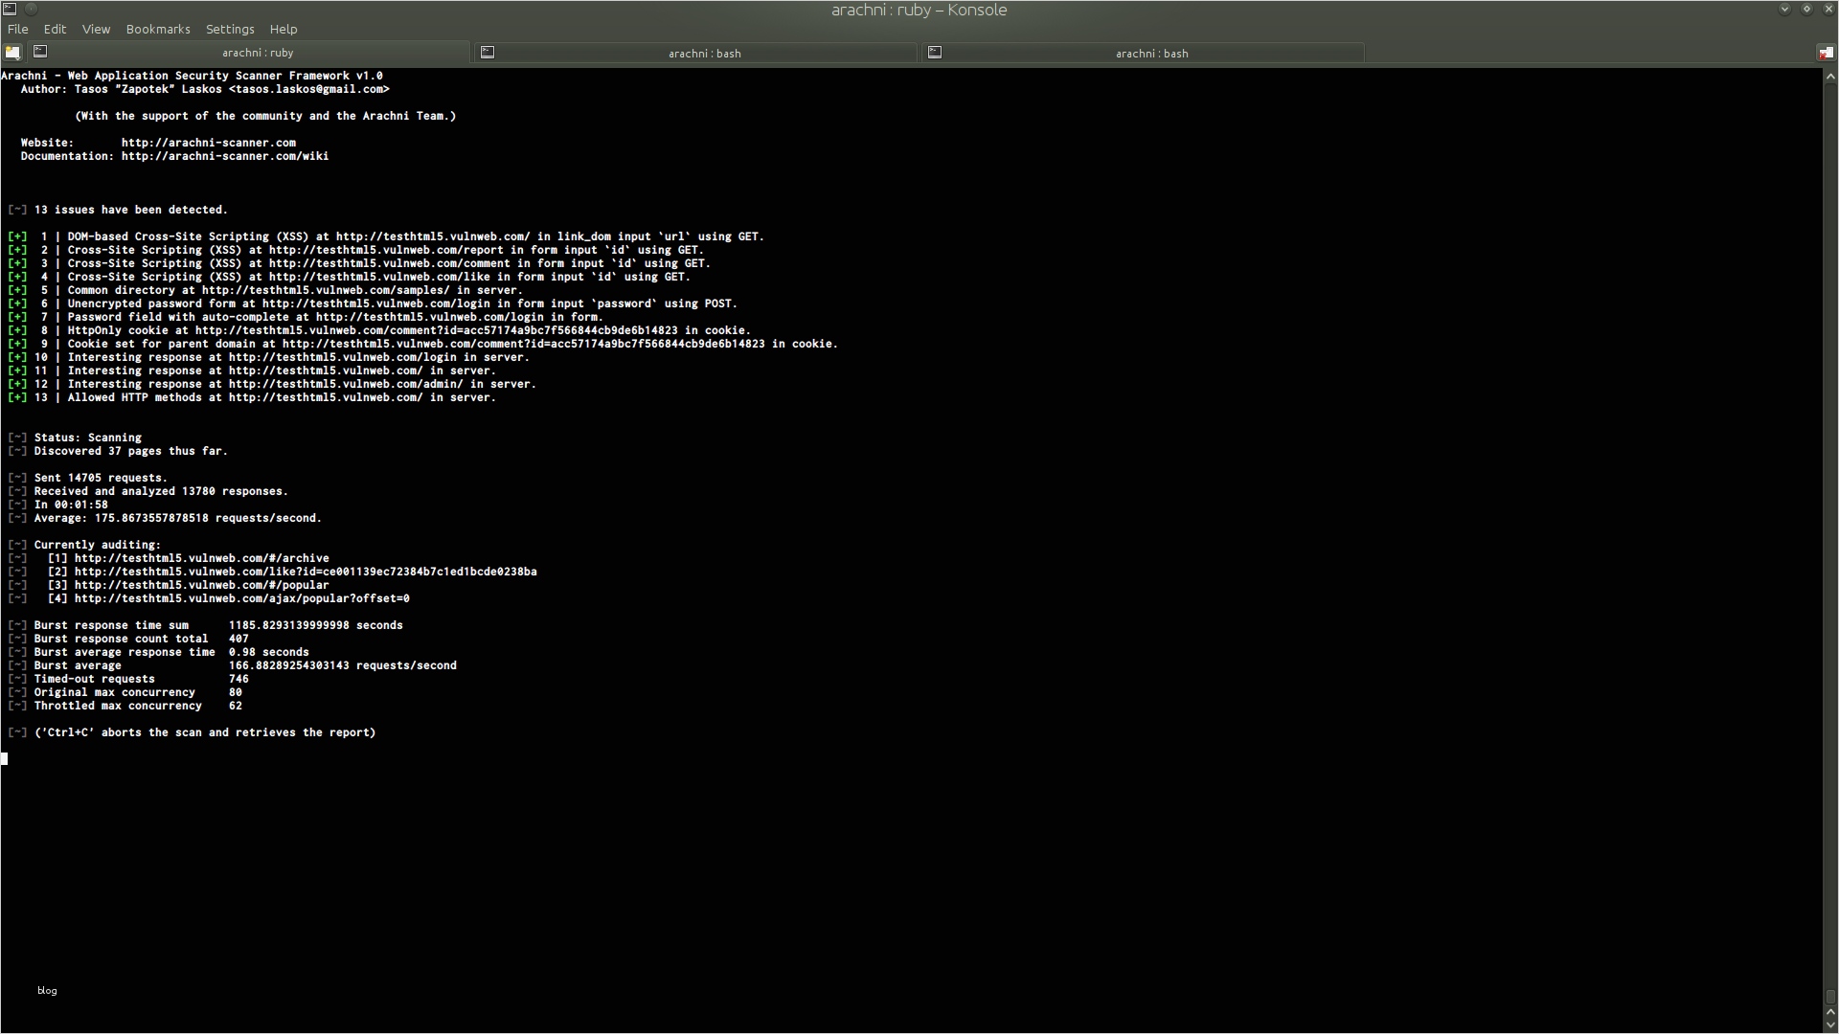Minimize the Konsole window

coord(1784,9)
